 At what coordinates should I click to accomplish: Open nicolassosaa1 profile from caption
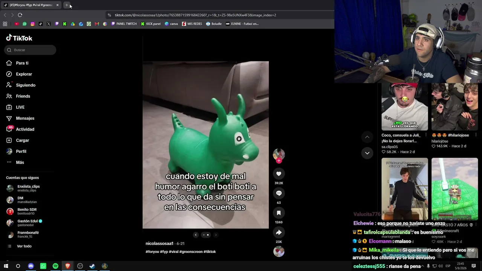159,244
